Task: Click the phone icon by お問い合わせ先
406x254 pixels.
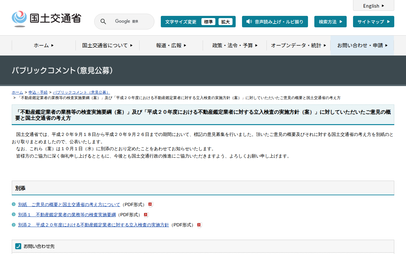Action: click(x=18, y=246)
